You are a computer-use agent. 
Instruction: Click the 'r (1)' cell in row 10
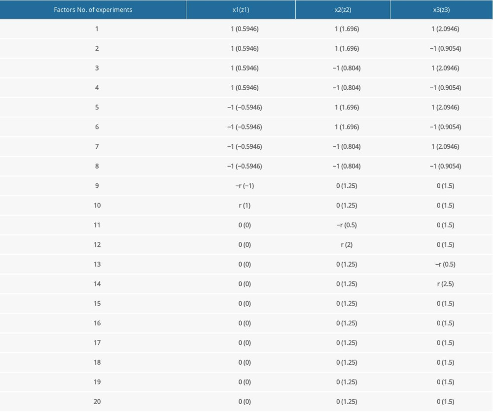point(245,206)
